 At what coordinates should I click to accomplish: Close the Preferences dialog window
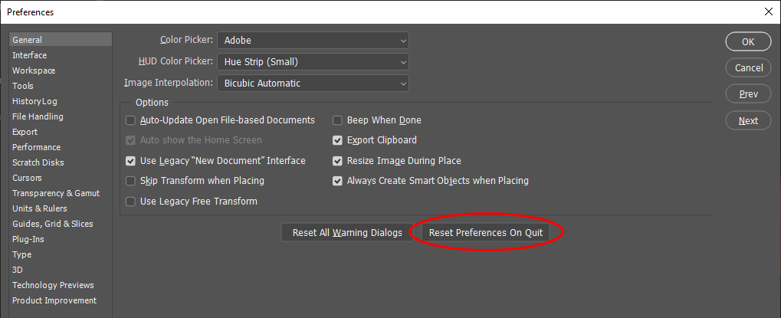click(x=768, y=11)
